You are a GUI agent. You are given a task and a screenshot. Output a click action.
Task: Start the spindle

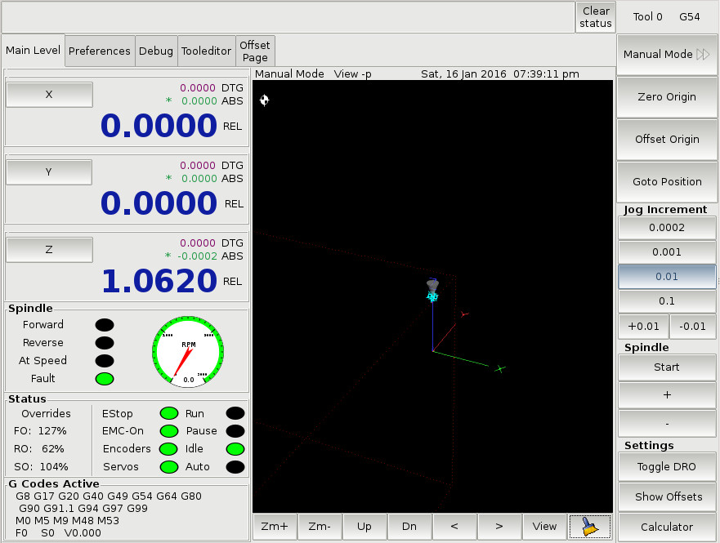pos(667,367)
